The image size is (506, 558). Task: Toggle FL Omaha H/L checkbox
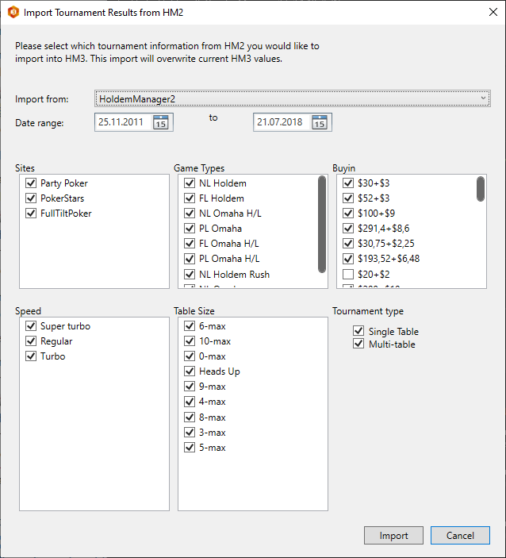pyautogui.click(x=190, y=244)
